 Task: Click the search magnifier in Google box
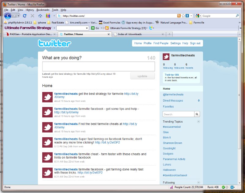coord(237,16)
